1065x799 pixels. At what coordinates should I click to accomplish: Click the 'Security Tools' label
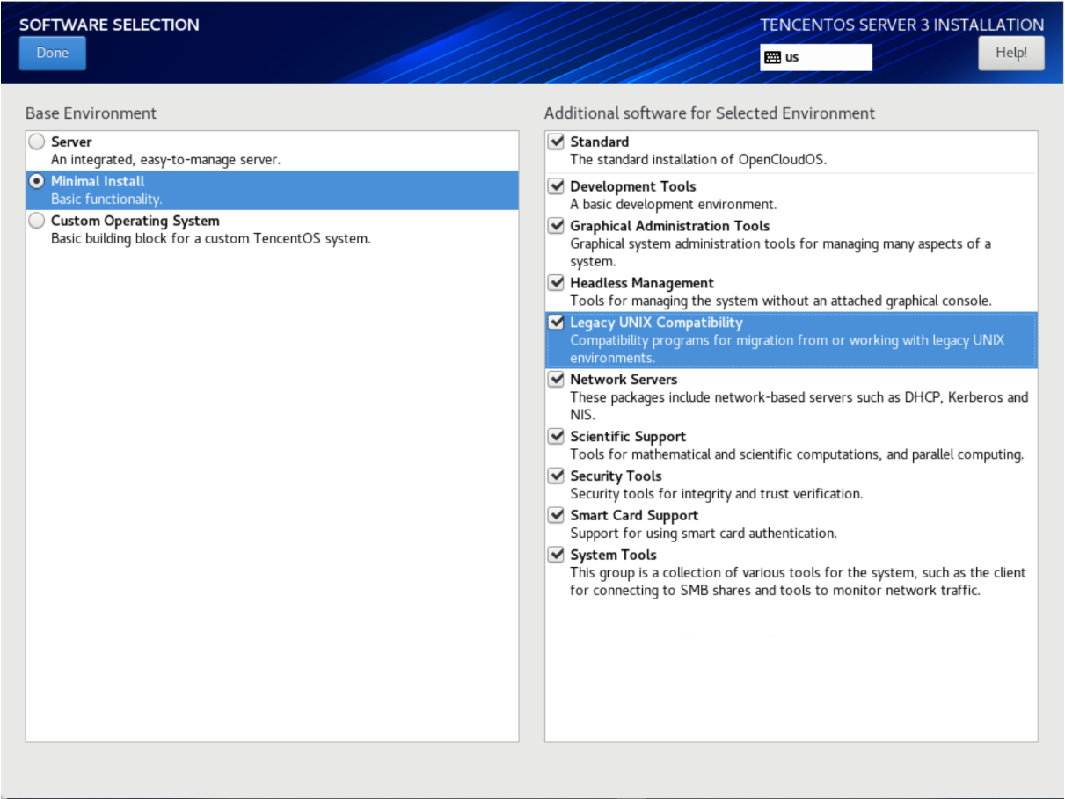616,476
